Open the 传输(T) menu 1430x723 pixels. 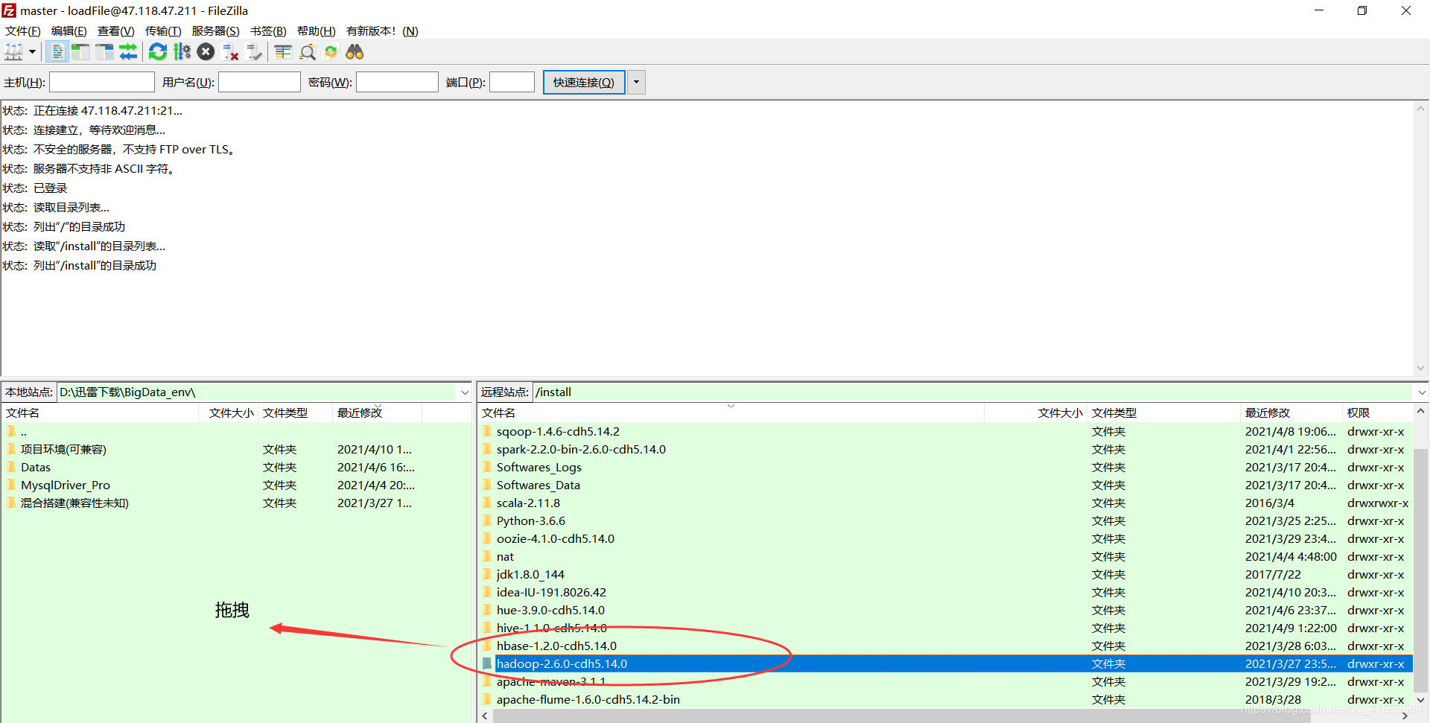tap(163, 31)
